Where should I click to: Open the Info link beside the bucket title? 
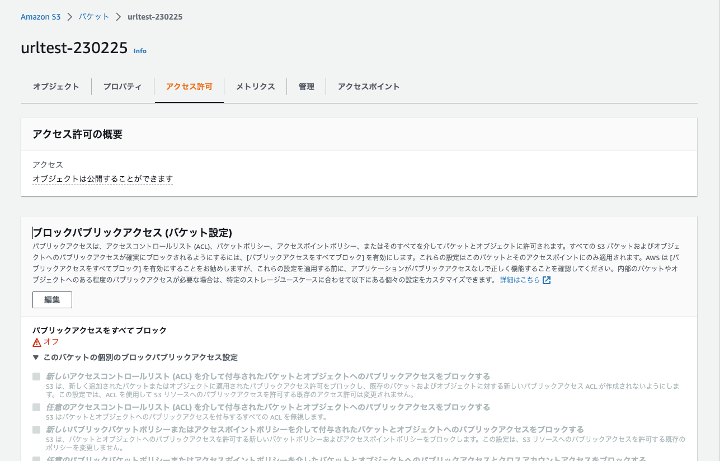tap(139, 51)
